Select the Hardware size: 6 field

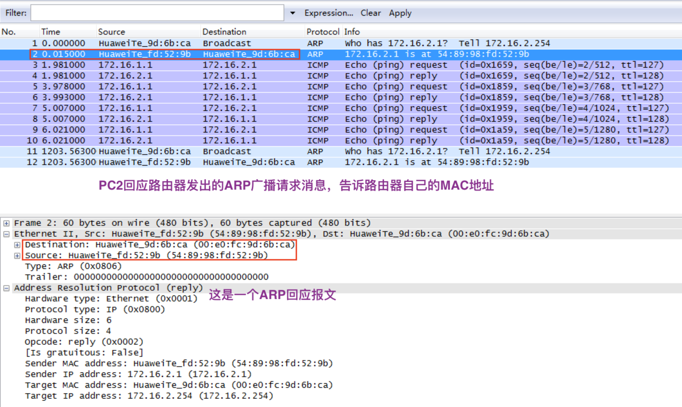[x=68, y=320]
